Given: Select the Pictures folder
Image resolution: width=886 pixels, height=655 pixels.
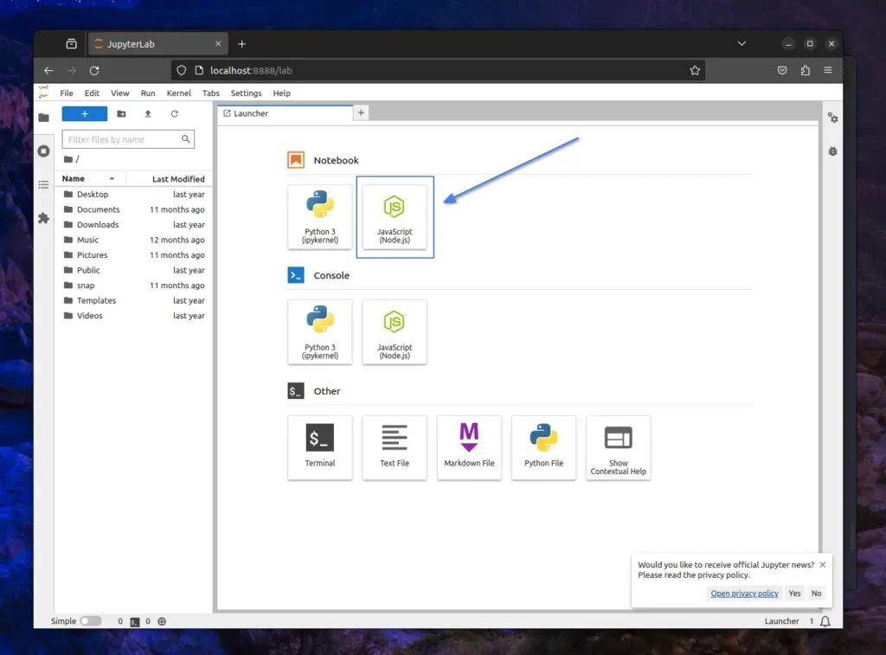Looking at the screenshot, I should point(134,255).
